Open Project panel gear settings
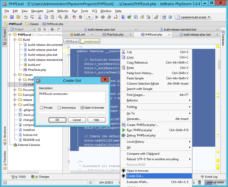Screen dimensions: 228x187 [x=53, y=30]
